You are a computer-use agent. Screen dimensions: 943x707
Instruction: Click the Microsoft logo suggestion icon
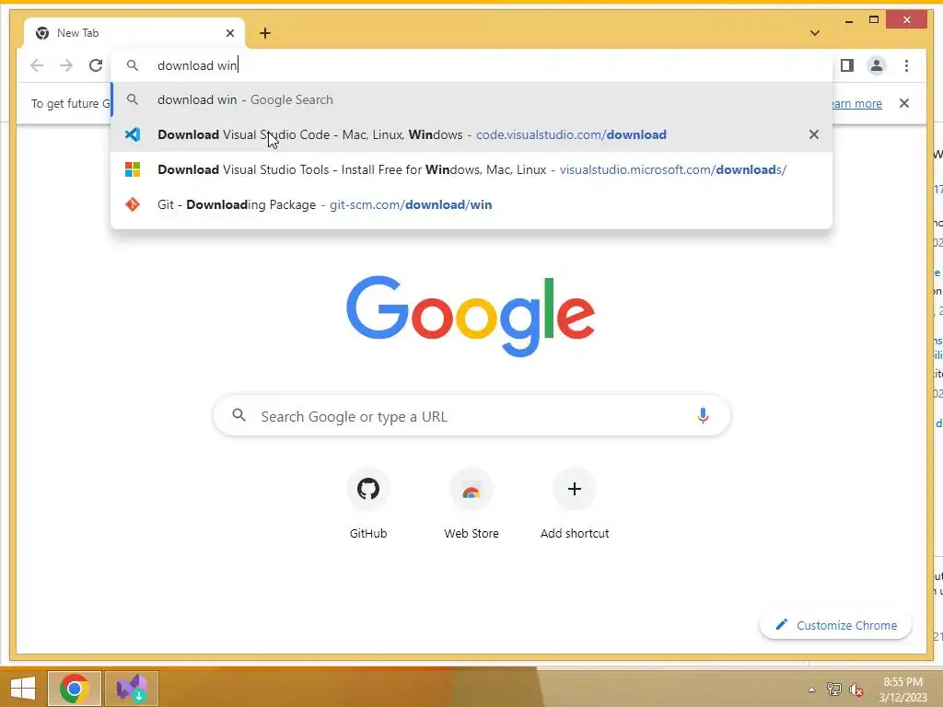(133, 169)
